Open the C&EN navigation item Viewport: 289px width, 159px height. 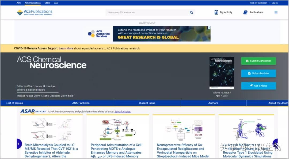click(47, 3)
